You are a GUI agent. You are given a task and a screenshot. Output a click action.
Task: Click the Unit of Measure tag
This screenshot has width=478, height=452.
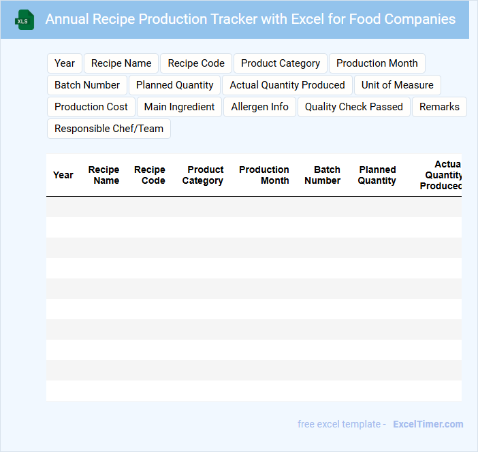click(398, 85)
